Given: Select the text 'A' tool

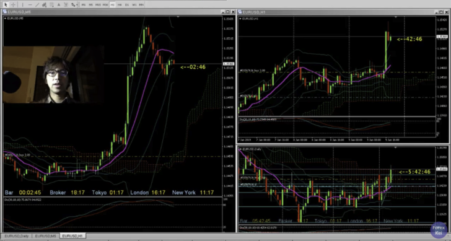Looking at the screenshot, I should tap(59, 4).
